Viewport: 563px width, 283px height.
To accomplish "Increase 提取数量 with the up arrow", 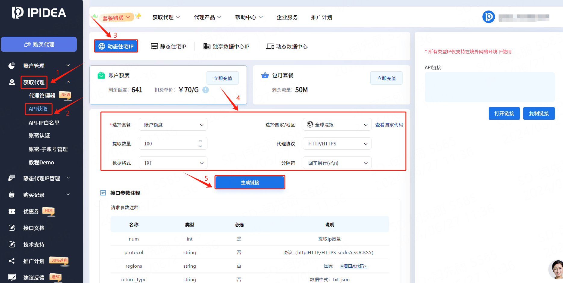I will [x=201, y=141].
